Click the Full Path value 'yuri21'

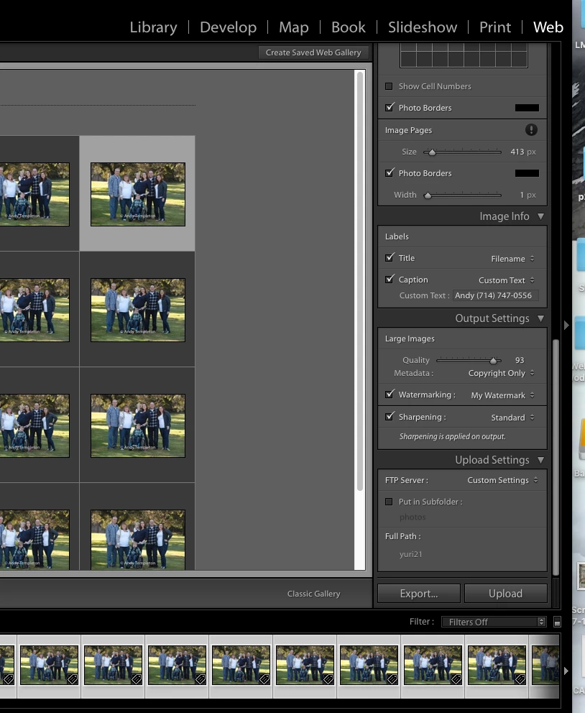pos(411,554)
